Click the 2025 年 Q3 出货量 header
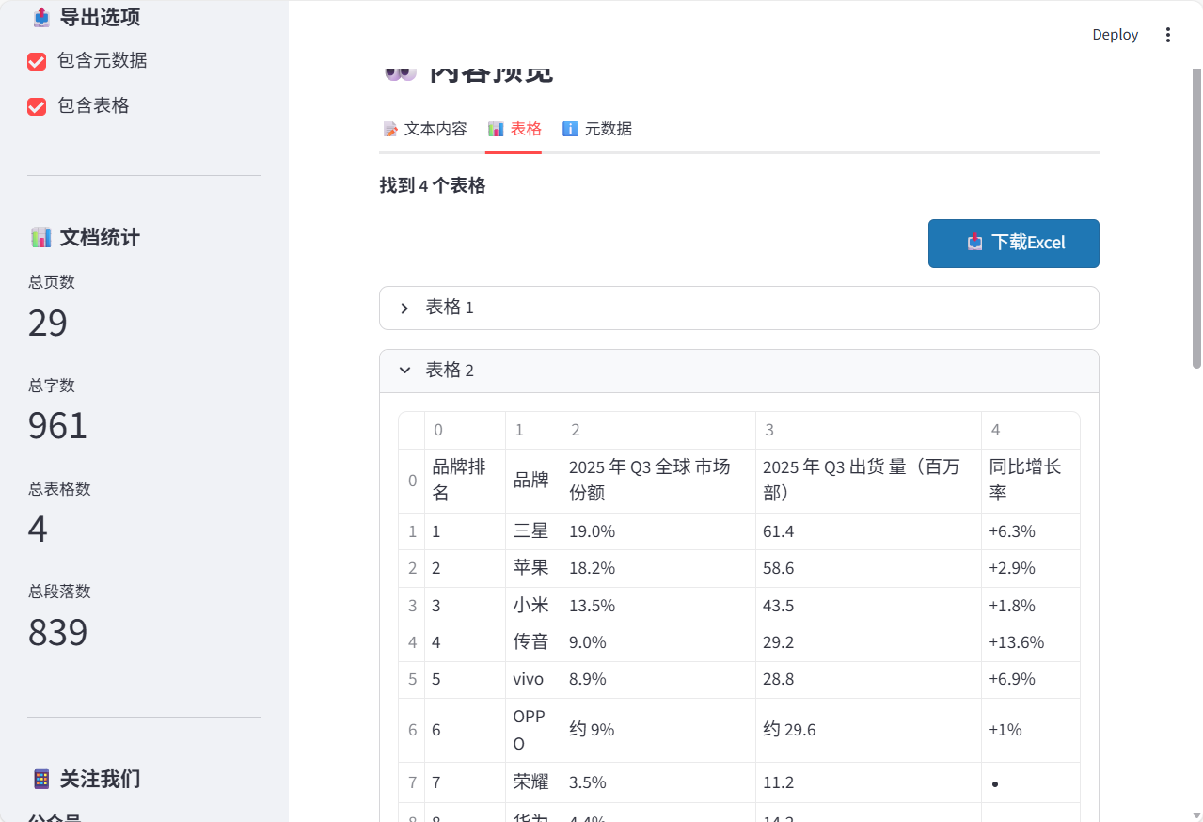Image resolution: width=1203 pixels, height=822 pixels. pyautogui.click(x=868, y=480)
